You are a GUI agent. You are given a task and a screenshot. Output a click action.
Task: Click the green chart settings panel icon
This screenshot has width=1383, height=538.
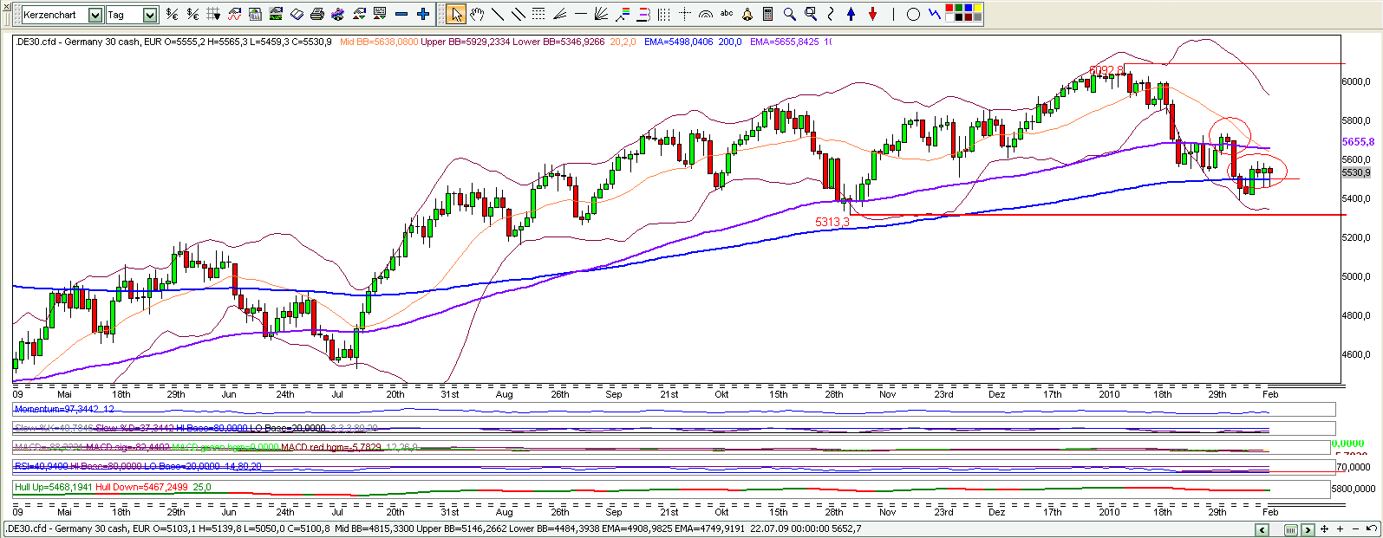coord(276,15)
